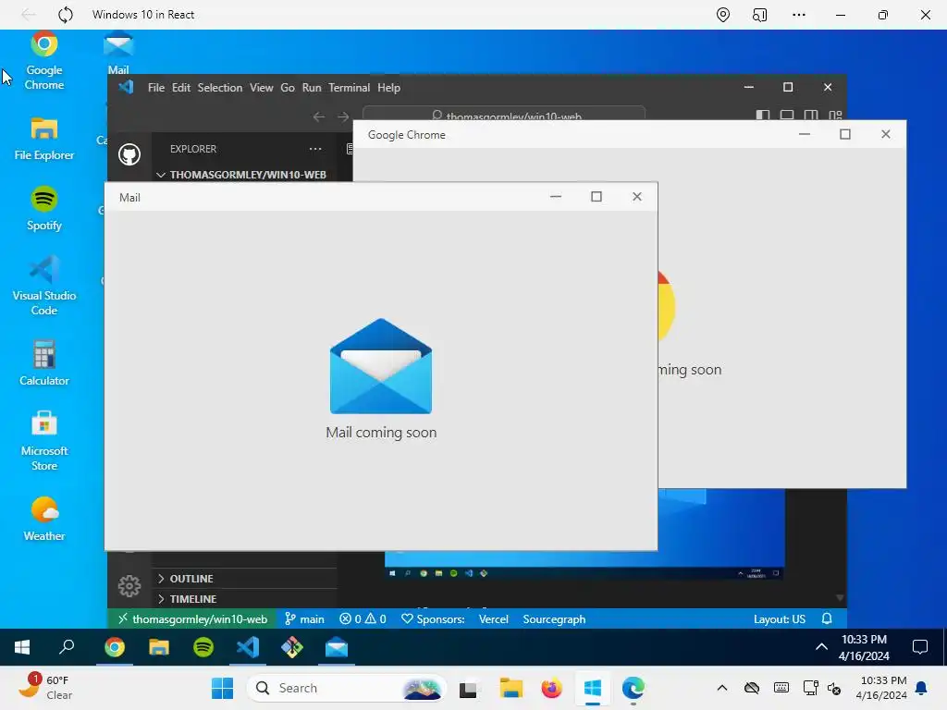
Task: Open VS Code notifications bell
Action: coord(827,618)
